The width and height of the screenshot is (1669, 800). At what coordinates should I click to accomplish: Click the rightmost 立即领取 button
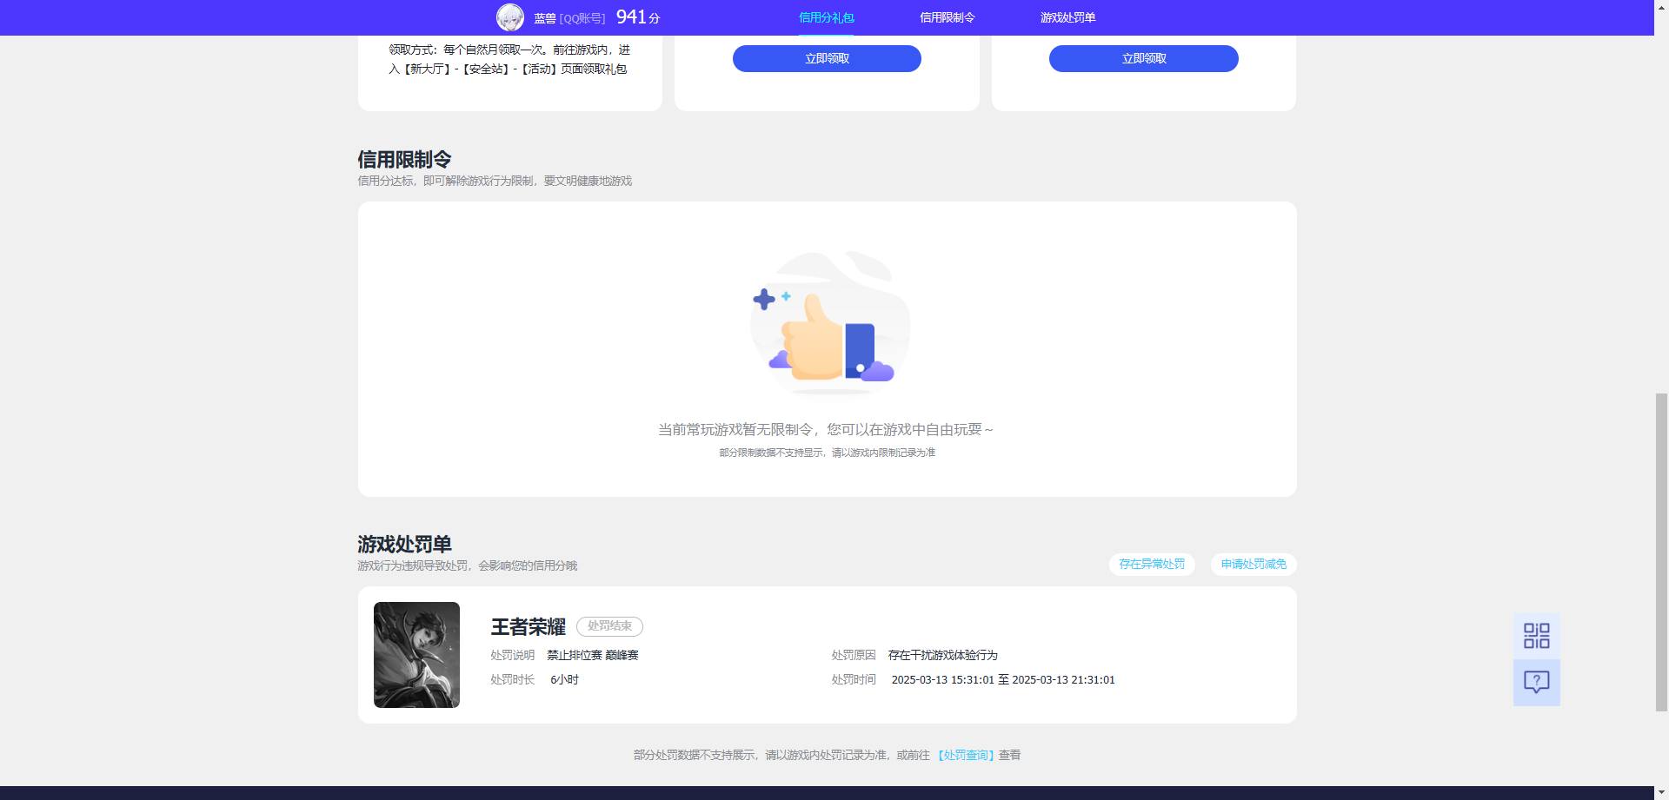(x=1143, y=58)
